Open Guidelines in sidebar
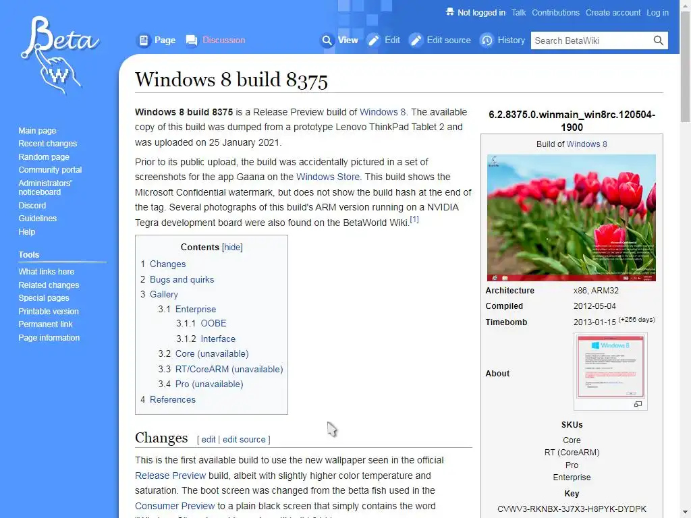Image resolution: width=691 pixels, height=518 pixels. [x=38, y=219]
